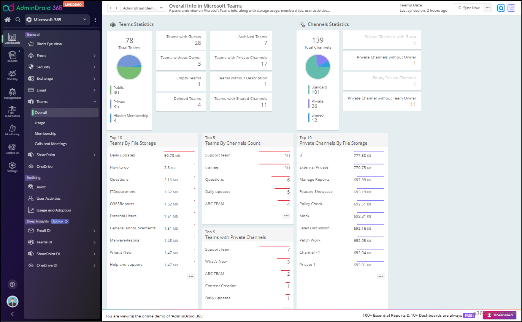
Task: Open the AdminDroid Demo tenant dropdown
Action: tap(144, 8)
